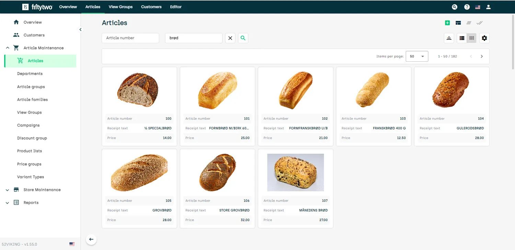515x250 pixels.
Task: Click the green search magnifier button
Action: [x=243, y=38]
